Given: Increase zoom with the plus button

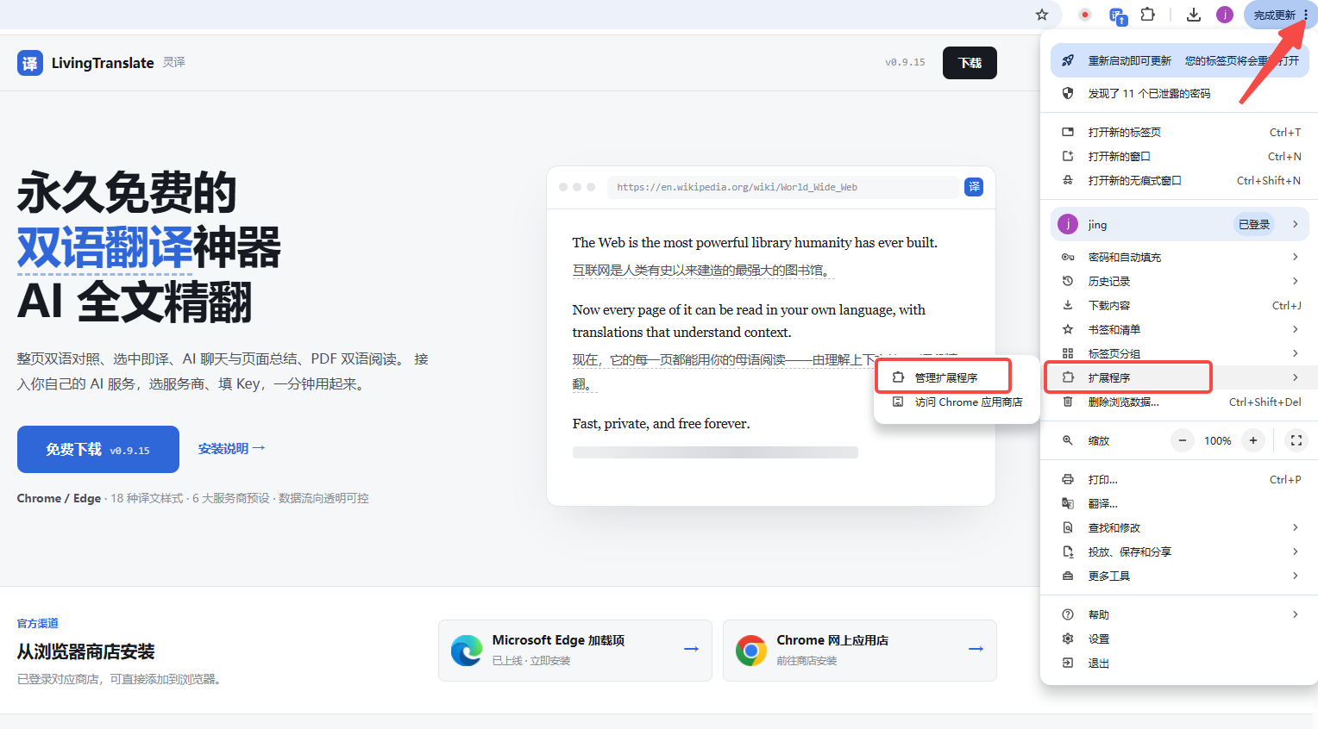Looking at the screenshot, I should tap(1253, 440).
